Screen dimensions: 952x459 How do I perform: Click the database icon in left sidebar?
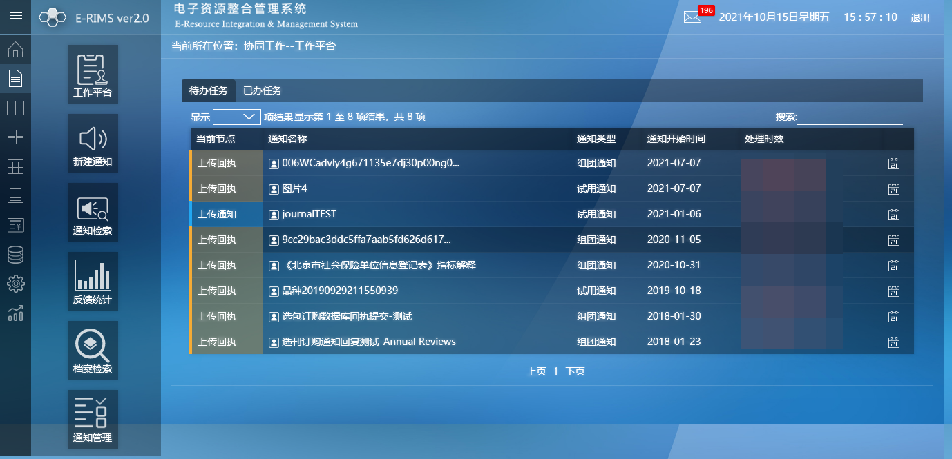[x=15, y=255]
